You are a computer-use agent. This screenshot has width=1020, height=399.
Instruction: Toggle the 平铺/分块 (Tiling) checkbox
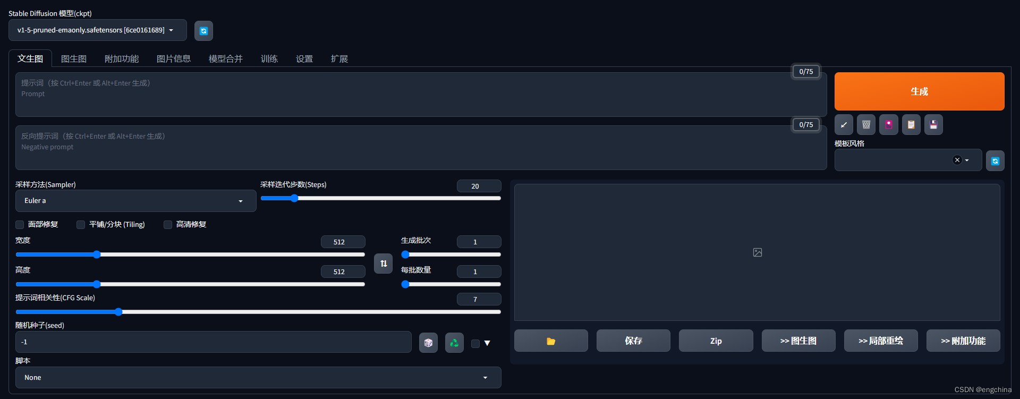[x=81, y=225]
